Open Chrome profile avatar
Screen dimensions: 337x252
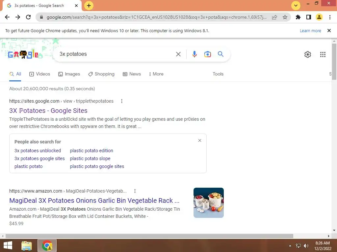(319, 17)
